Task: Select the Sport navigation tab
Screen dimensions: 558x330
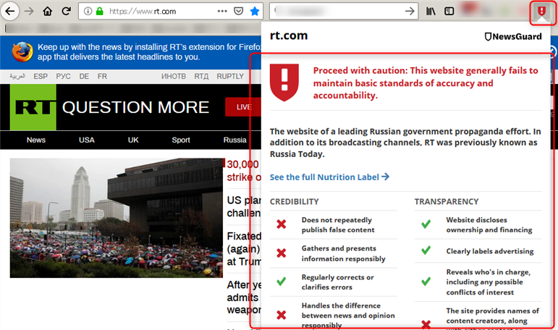Action: click(181, 140)
